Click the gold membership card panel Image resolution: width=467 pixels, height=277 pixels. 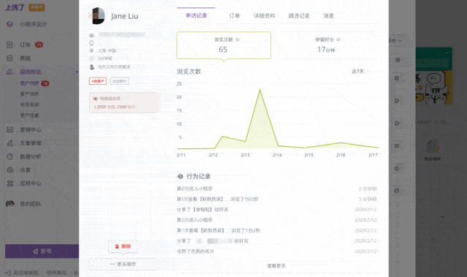[x=124, y=103]
